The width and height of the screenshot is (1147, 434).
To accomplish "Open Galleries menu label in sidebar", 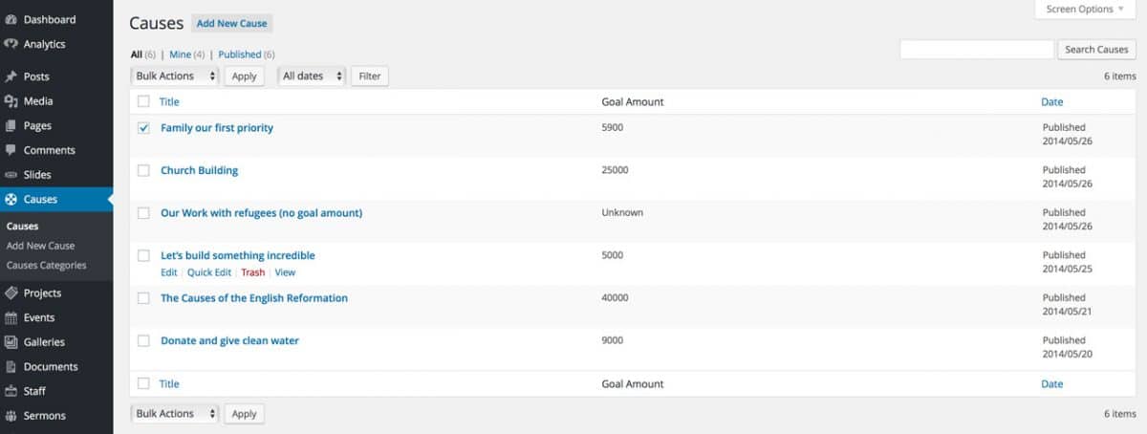I will tap(44, 342).
